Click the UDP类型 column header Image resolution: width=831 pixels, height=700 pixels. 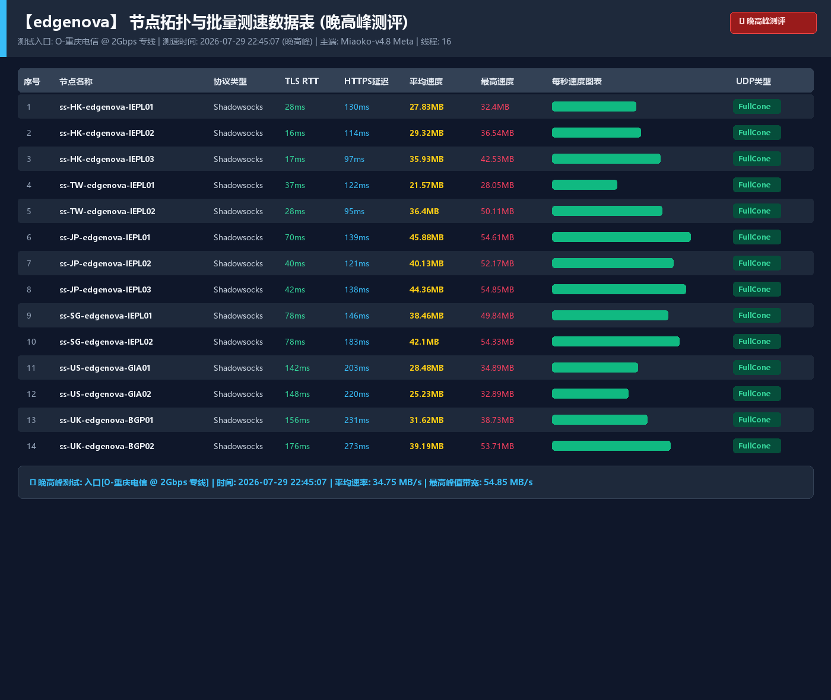tap(753, 81)
